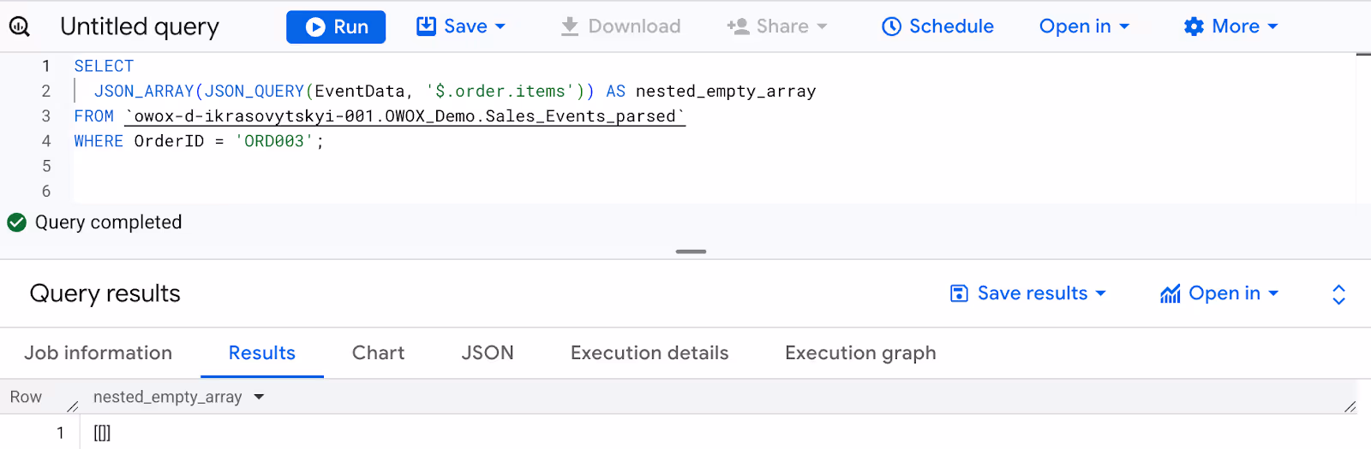The image size is (1371, 449).
Task: Click the Untitled query title
Action: 140,27
